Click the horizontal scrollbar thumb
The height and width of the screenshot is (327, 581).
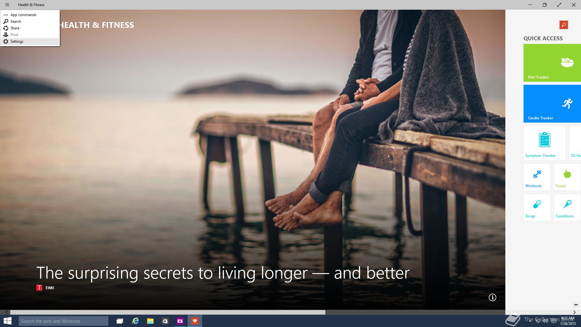168,312
